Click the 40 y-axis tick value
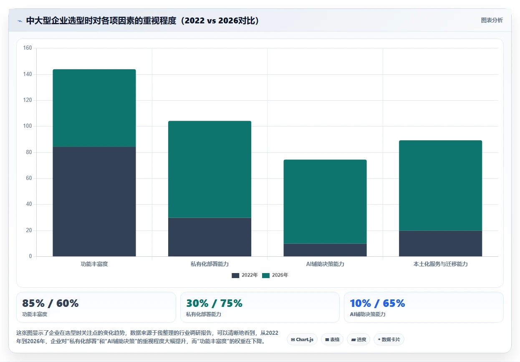Screen dimensions: 520x362 [29, 204]
